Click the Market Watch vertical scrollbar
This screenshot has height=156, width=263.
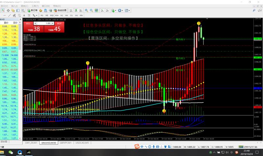[20, 79]
